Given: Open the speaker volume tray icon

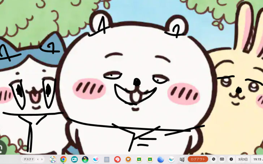Looking at the screenshot, I should tap(214, 159).
